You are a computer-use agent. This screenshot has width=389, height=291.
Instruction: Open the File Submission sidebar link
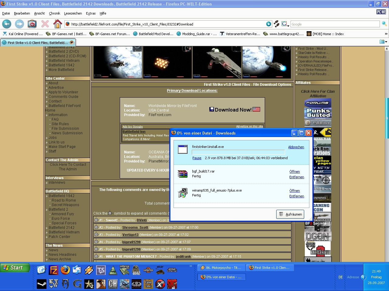[x=65, y=129]
